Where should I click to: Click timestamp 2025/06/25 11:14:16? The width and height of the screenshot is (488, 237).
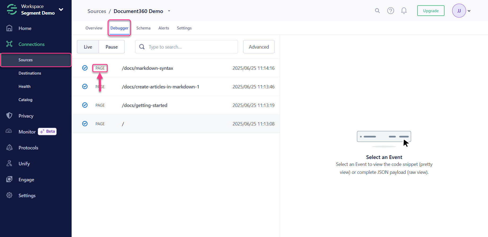coord(254,68)
